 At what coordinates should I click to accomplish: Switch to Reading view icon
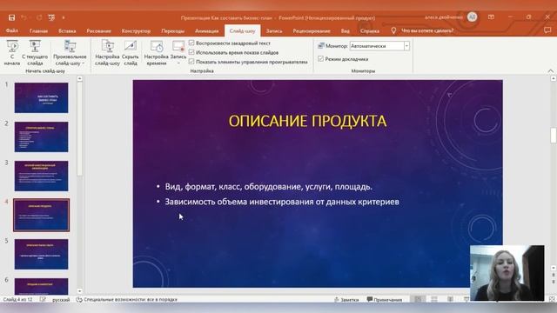point(450,299)
